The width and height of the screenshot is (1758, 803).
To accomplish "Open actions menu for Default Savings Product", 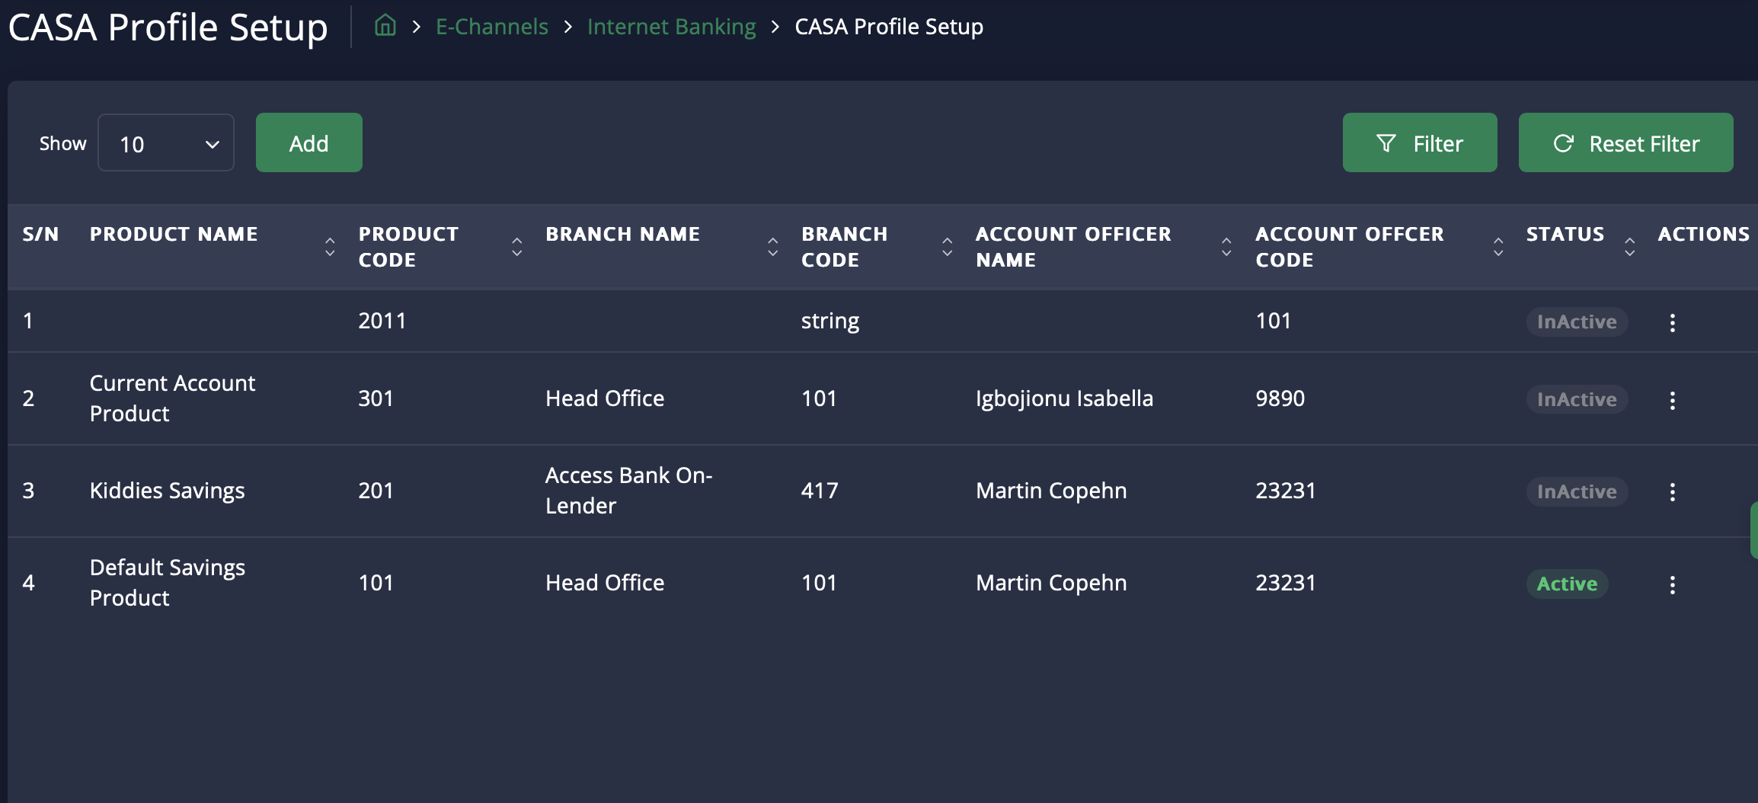I will pyautogui.click(x=1672, y=584).
